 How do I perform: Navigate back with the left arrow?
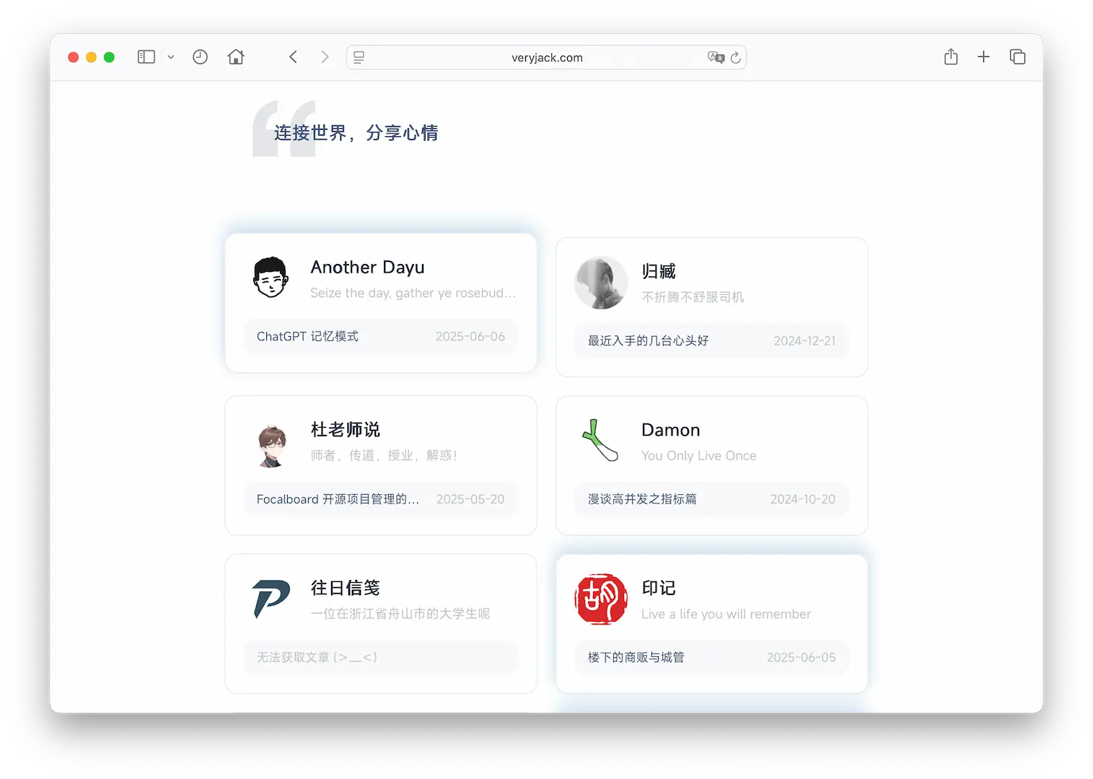tap(293, 57)
